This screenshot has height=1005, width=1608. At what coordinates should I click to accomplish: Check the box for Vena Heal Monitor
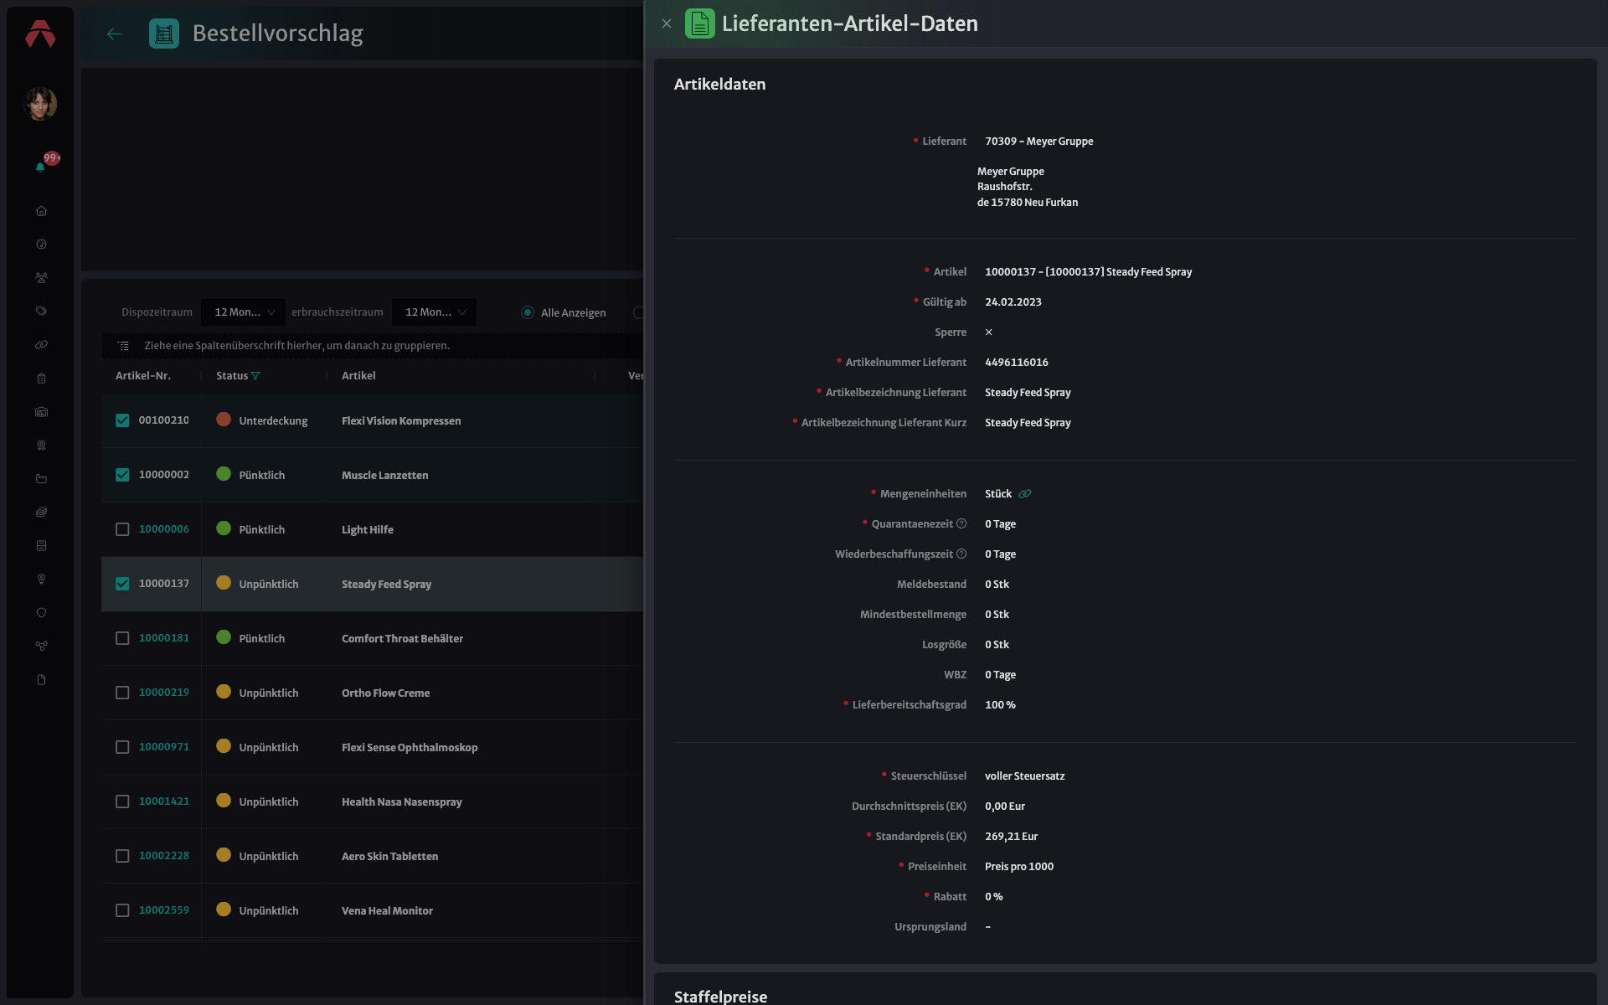pyautogui.click(x=122, y=910)
